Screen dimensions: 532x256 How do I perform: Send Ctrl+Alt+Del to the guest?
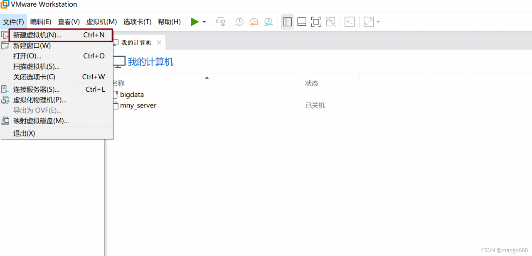[220, 22]
